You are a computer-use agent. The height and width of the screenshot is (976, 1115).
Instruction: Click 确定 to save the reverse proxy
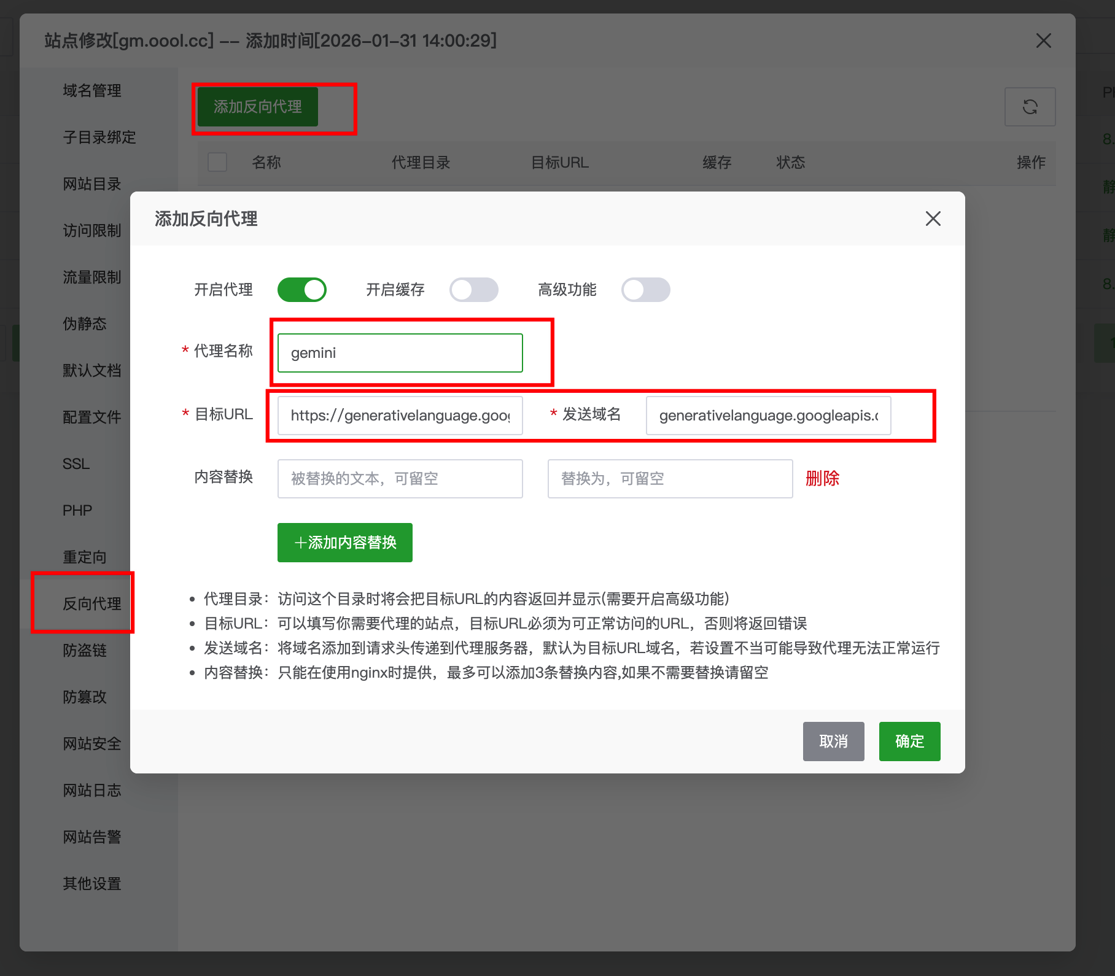(909, 742)
